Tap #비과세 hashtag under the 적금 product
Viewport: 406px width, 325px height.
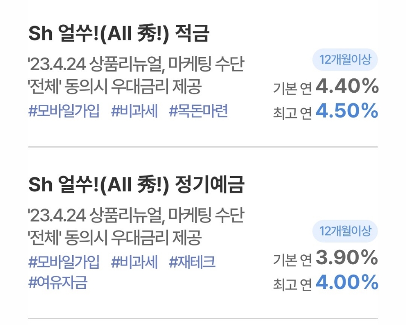[x=134, y=111]
